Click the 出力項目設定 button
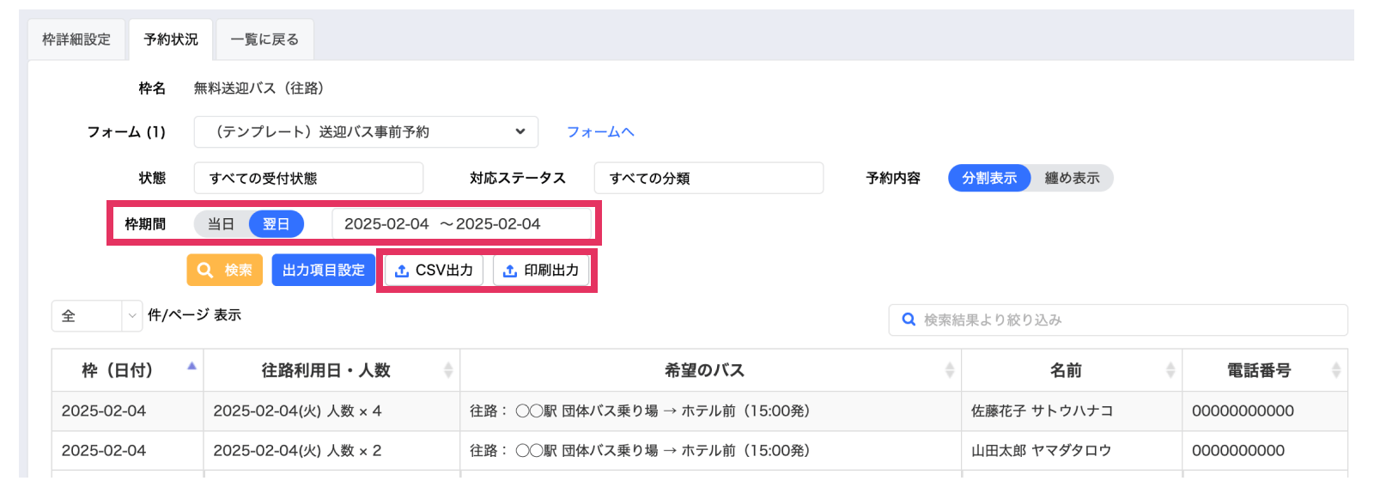Viewport: 1374px width, 487px height. point(324,271)
